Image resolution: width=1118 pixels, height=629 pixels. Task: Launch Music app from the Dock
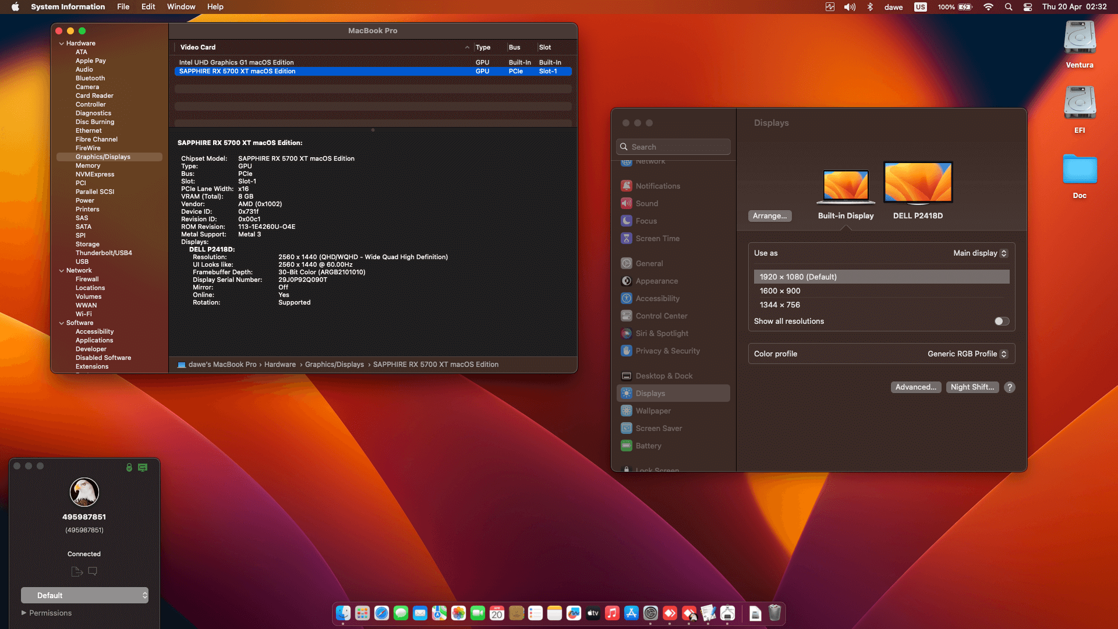pos(612,613)
